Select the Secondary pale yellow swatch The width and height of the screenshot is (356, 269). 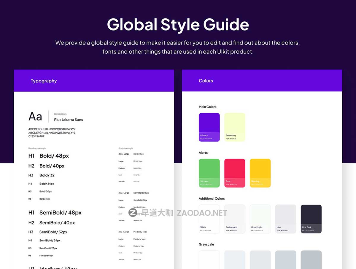point(235,127)
